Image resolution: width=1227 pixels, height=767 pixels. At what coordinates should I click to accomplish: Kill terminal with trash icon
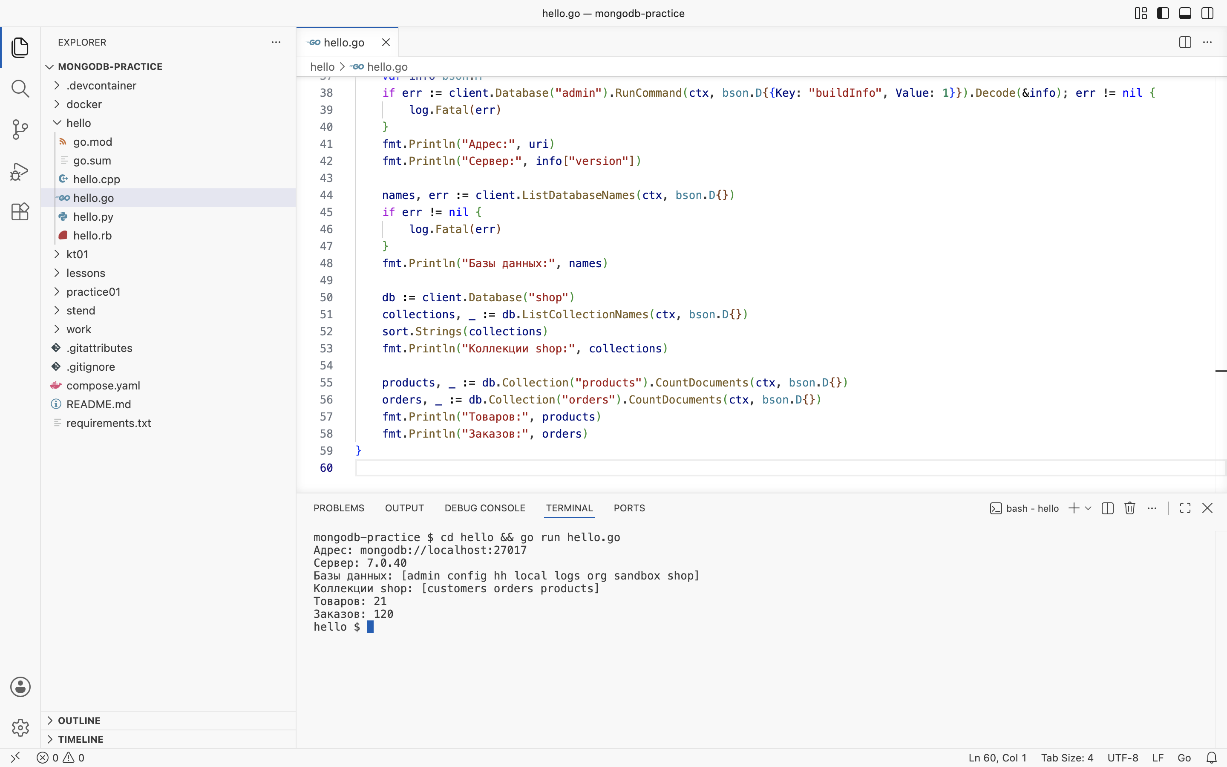click(x=1130, y=508)
